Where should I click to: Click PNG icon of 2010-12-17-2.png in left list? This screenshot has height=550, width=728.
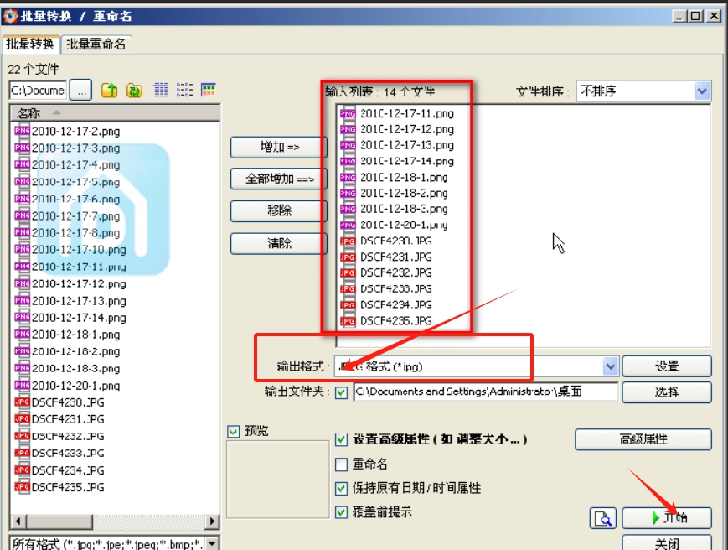click(22, 131)
